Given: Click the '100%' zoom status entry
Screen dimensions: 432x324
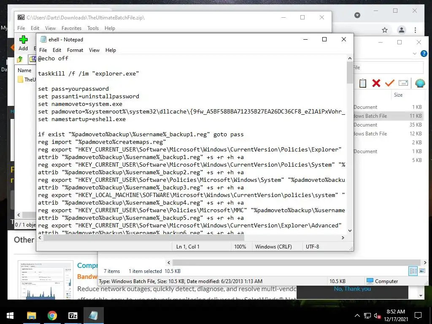Looking at the screenshot, I should tap(240, 246).
